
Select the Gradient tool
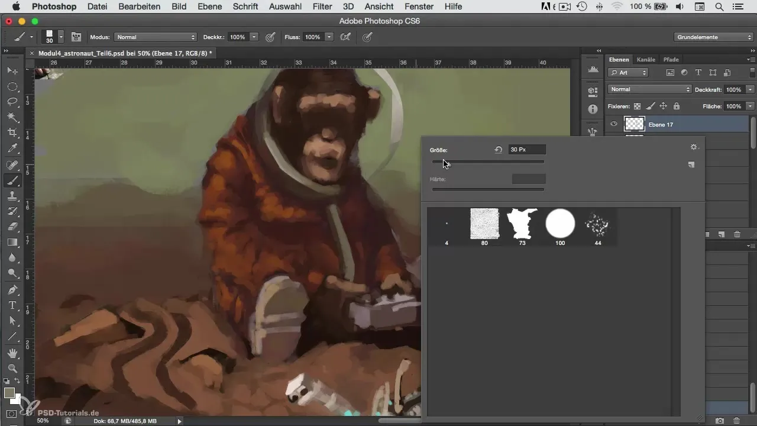coord(12,242)
